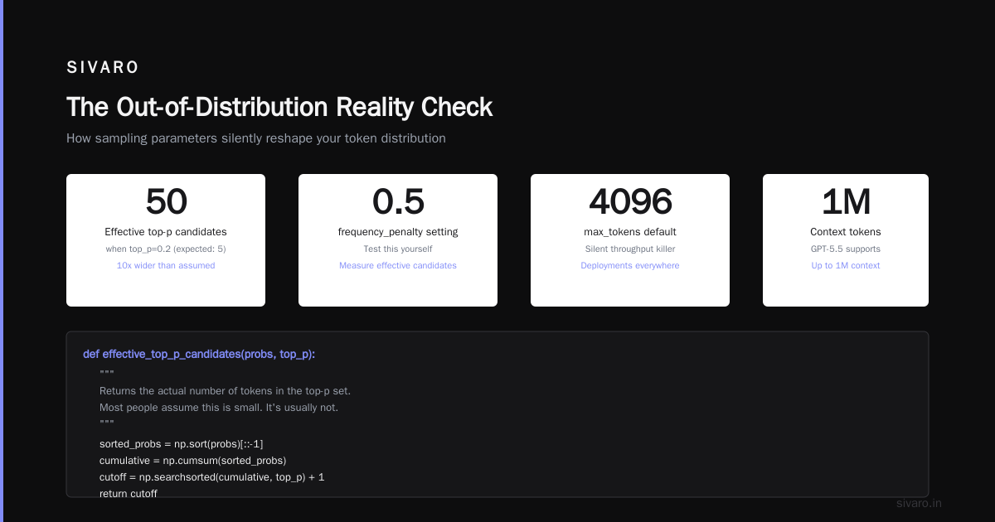The image size is (995, 522).
Task: Click the def effective_top_p_candidates function line
Action: [199, 355]
